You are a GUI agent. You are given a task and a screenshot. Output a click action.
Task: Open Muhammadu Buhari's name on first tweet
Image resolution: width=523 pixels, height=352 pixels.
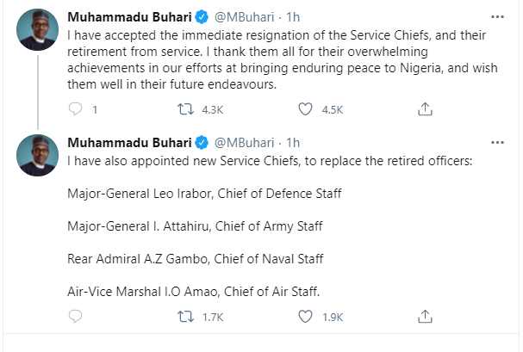click(128, 18)
